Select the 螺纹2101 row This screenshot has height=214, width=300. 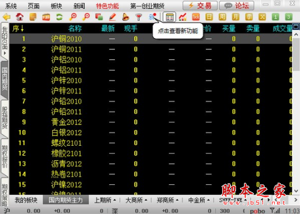151,143
